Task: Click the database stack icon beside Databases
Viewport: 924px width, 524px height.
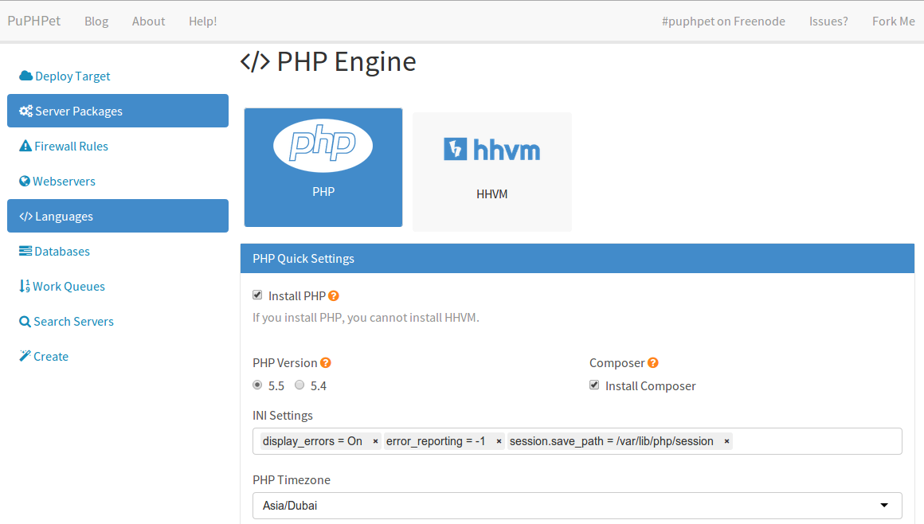Action: [x=25, y=251]
